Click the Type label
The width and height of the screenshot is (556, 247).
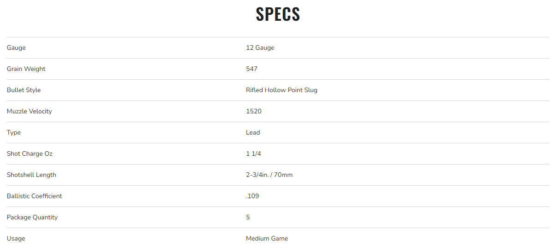tap(14, 133)
